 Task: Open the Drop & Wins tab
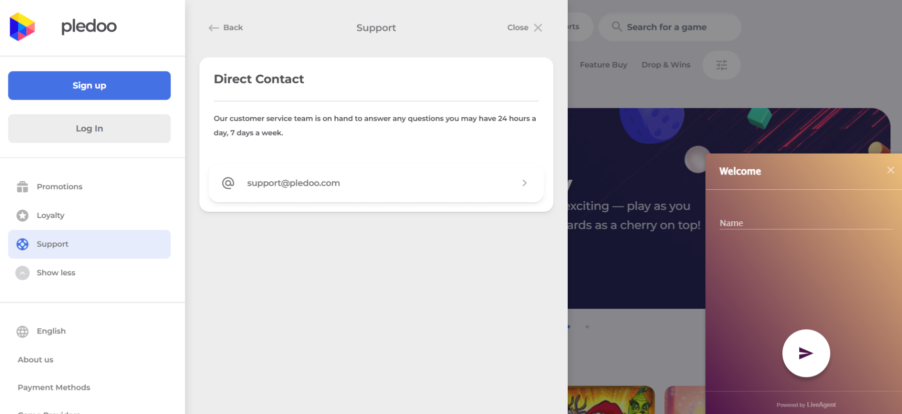point(666,65)
